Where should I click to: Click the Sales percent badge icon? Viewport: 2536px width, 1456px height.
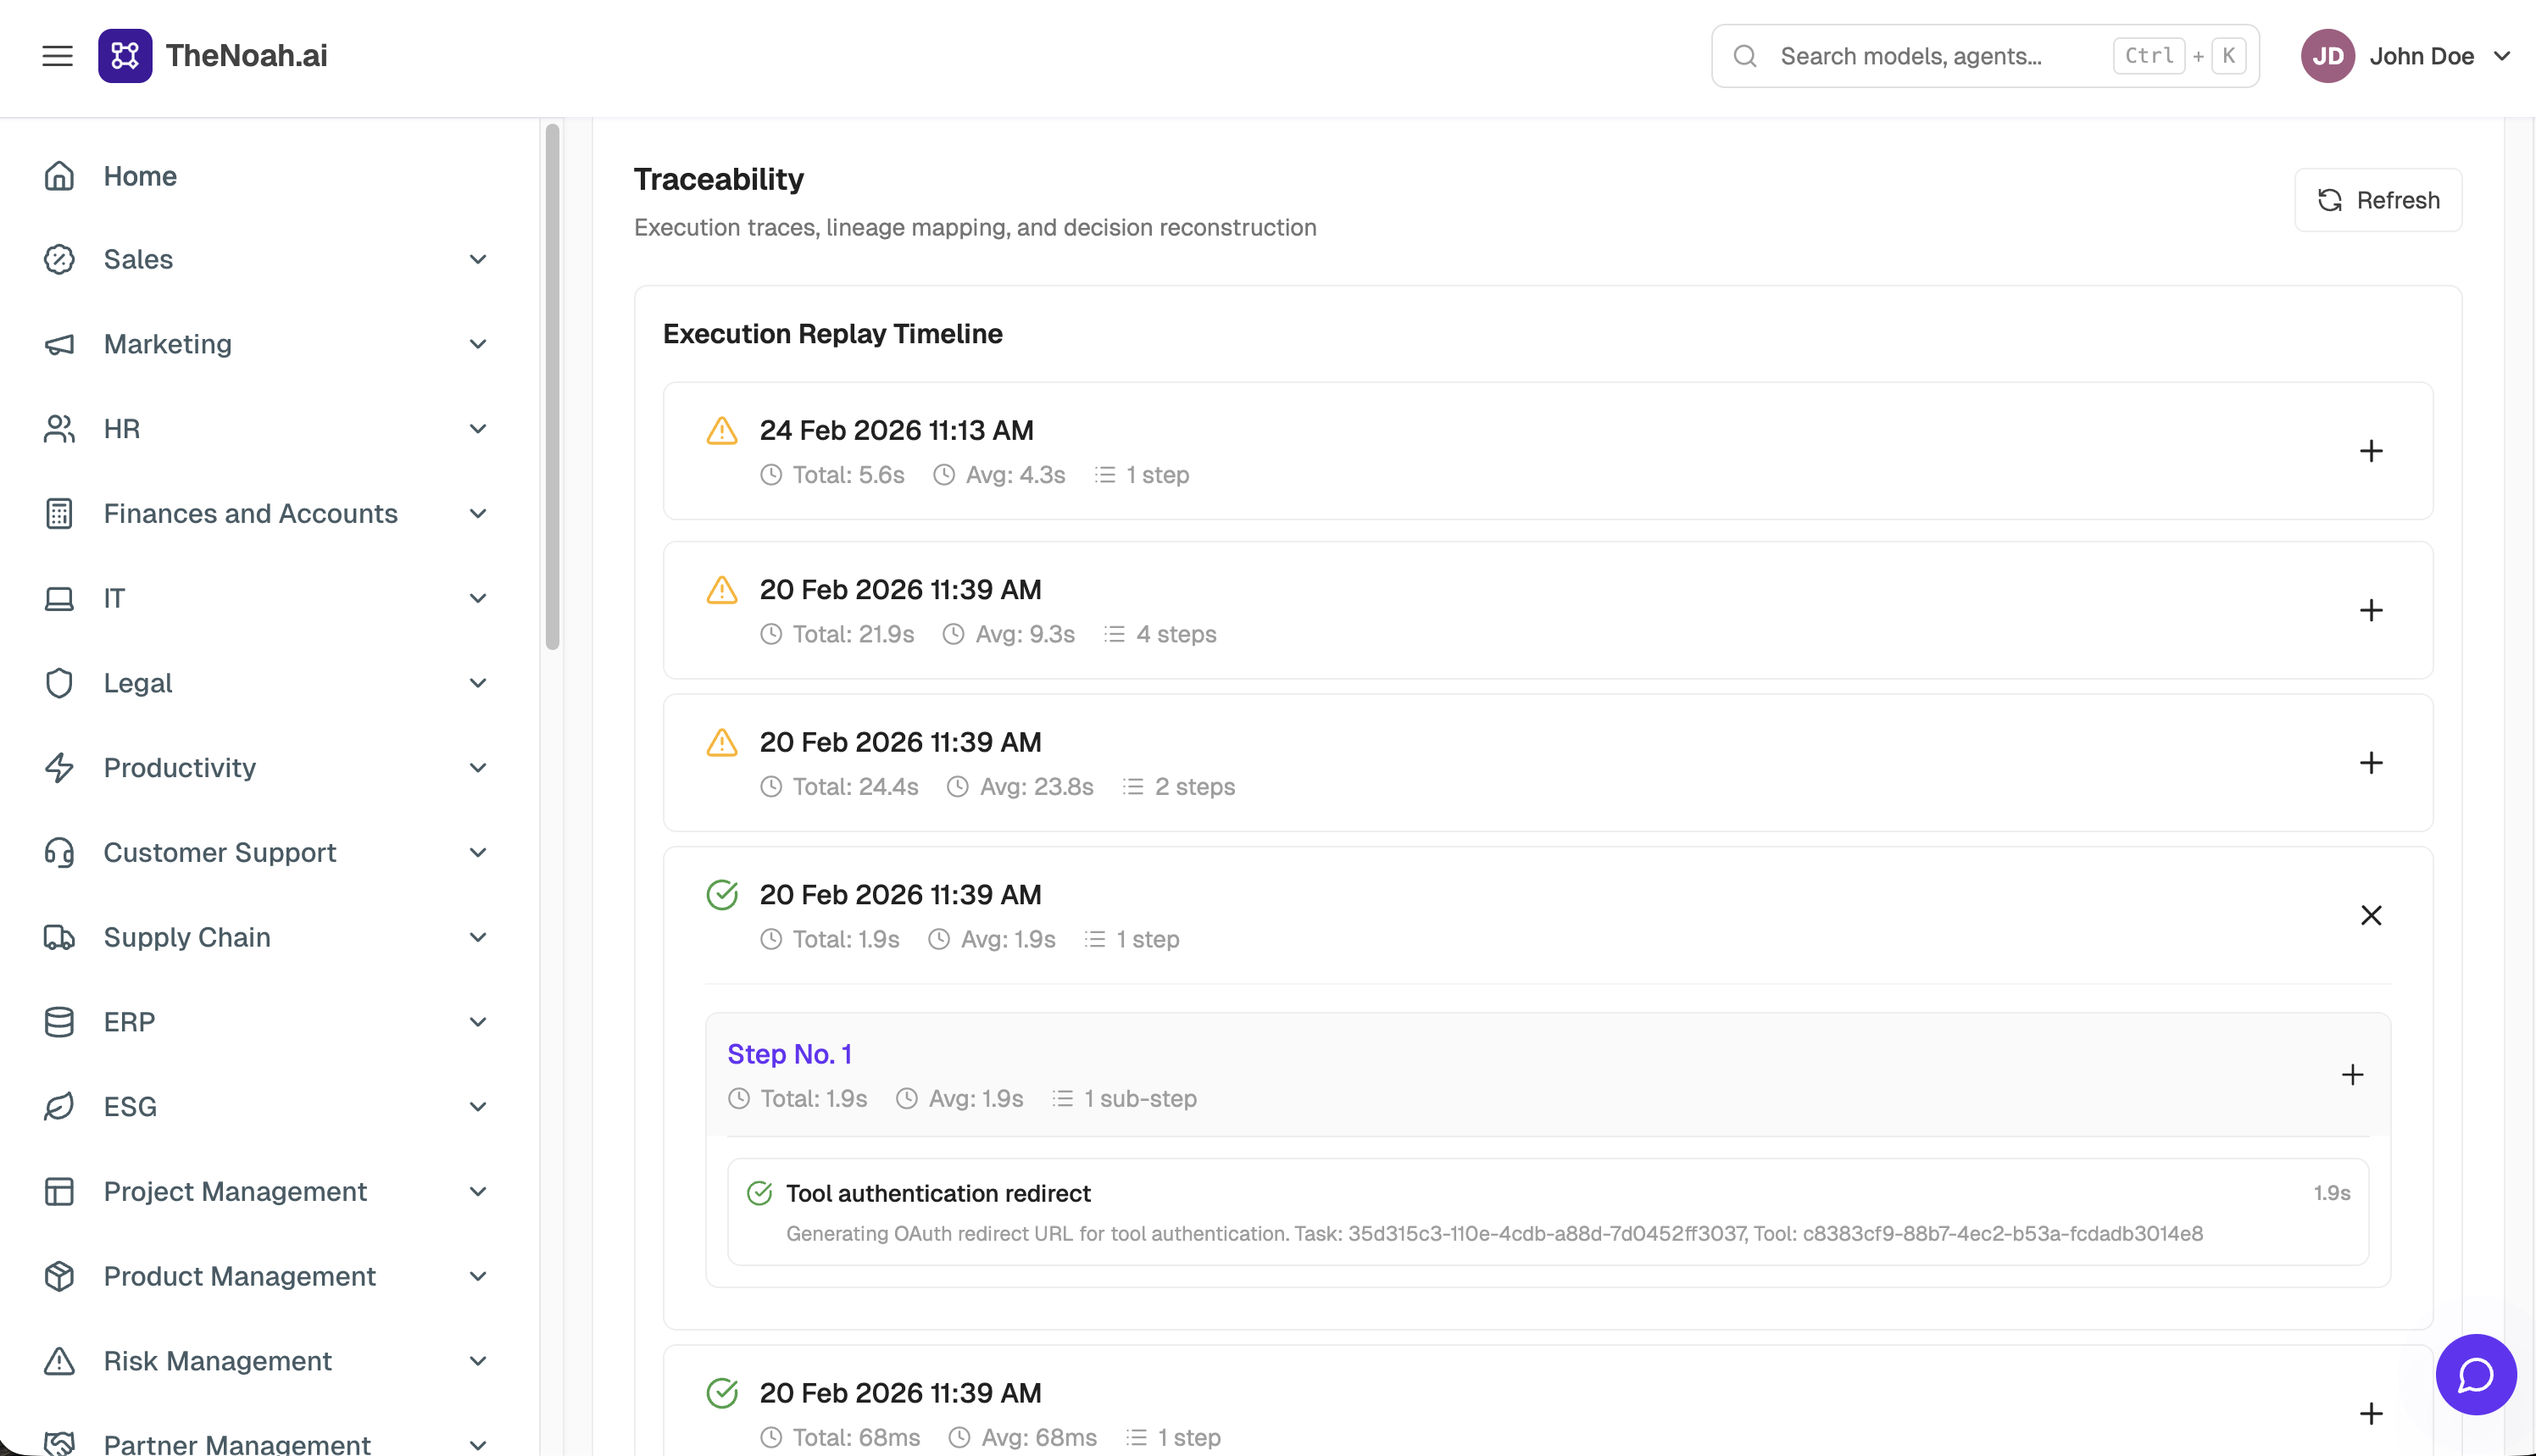point(59,260)
